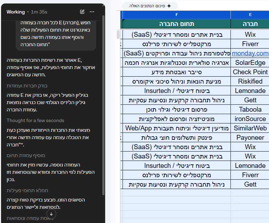Click the sparkle summarize data chip
Viewport: 269px width, 223px height.
click(150, 6)
